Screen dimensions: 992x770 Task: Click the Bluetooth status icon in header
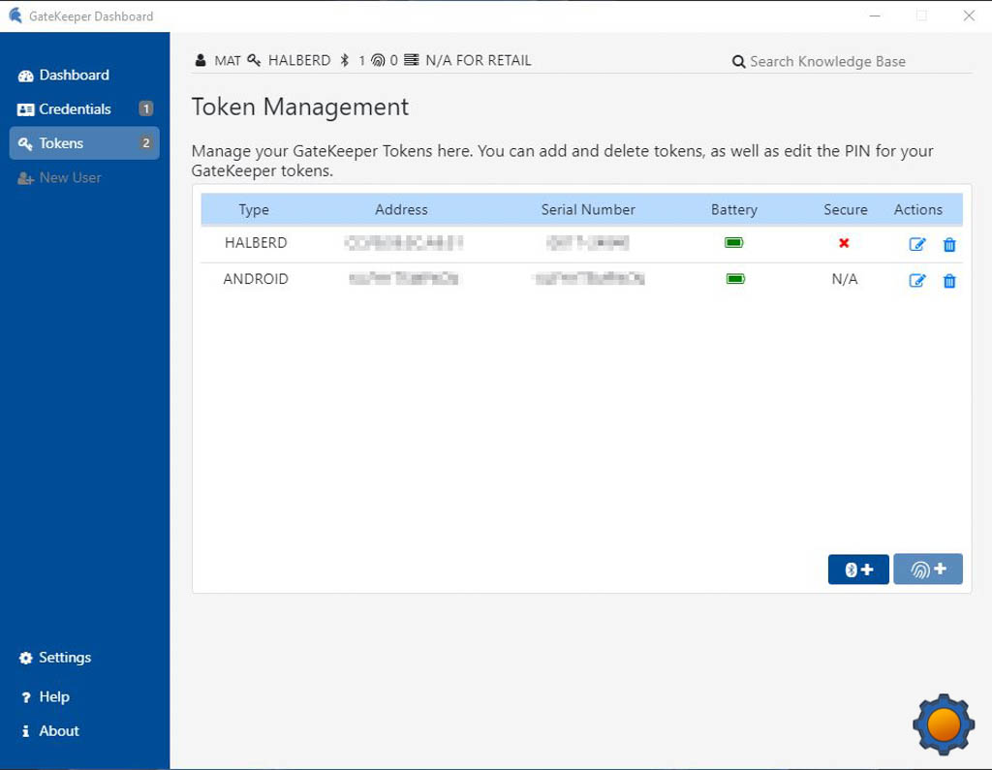345,60
